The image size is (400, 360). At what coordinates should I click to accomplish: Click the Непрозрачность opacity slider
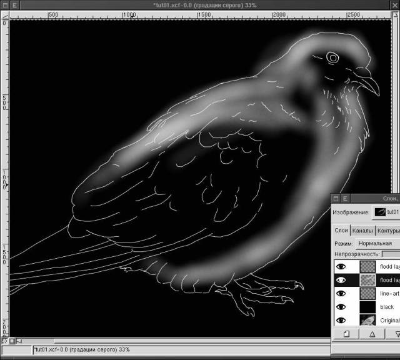pyautogui.click(x=391, y=254)
